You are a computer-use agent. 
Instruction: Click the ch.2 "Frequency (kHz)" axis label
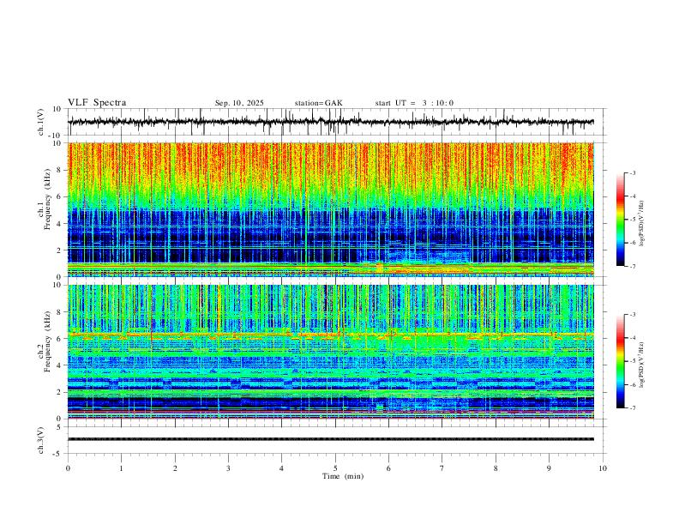coord(47,341)
